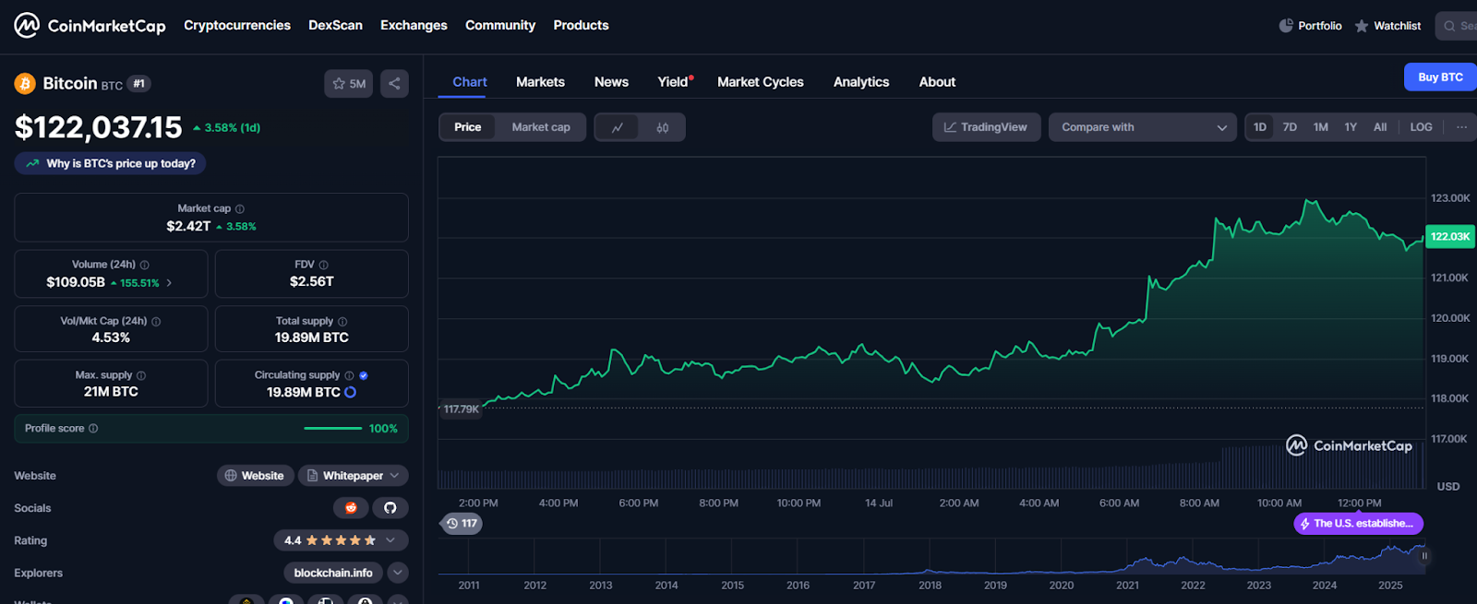This screenshot has width=1477, height=604.
Task: Switch to the Markets tab
Action: point(540,82)
